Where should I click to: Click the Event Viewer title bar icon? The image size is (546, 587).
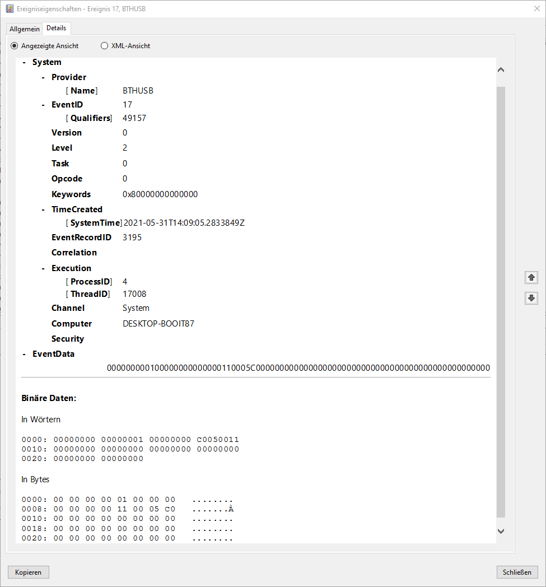(x=10, y=8)
